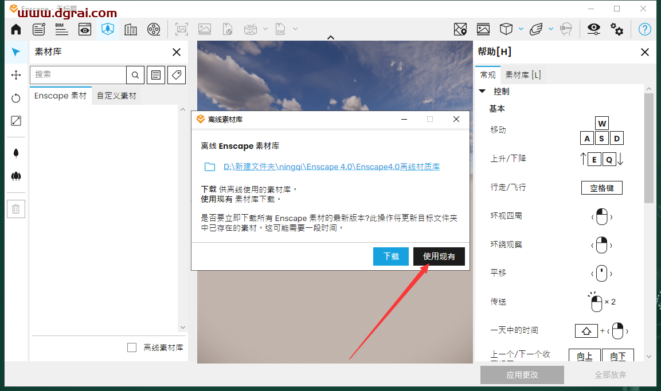Close the 离线素材库 dialog
This screenshot has width=661, height=391.
(456, 120)
